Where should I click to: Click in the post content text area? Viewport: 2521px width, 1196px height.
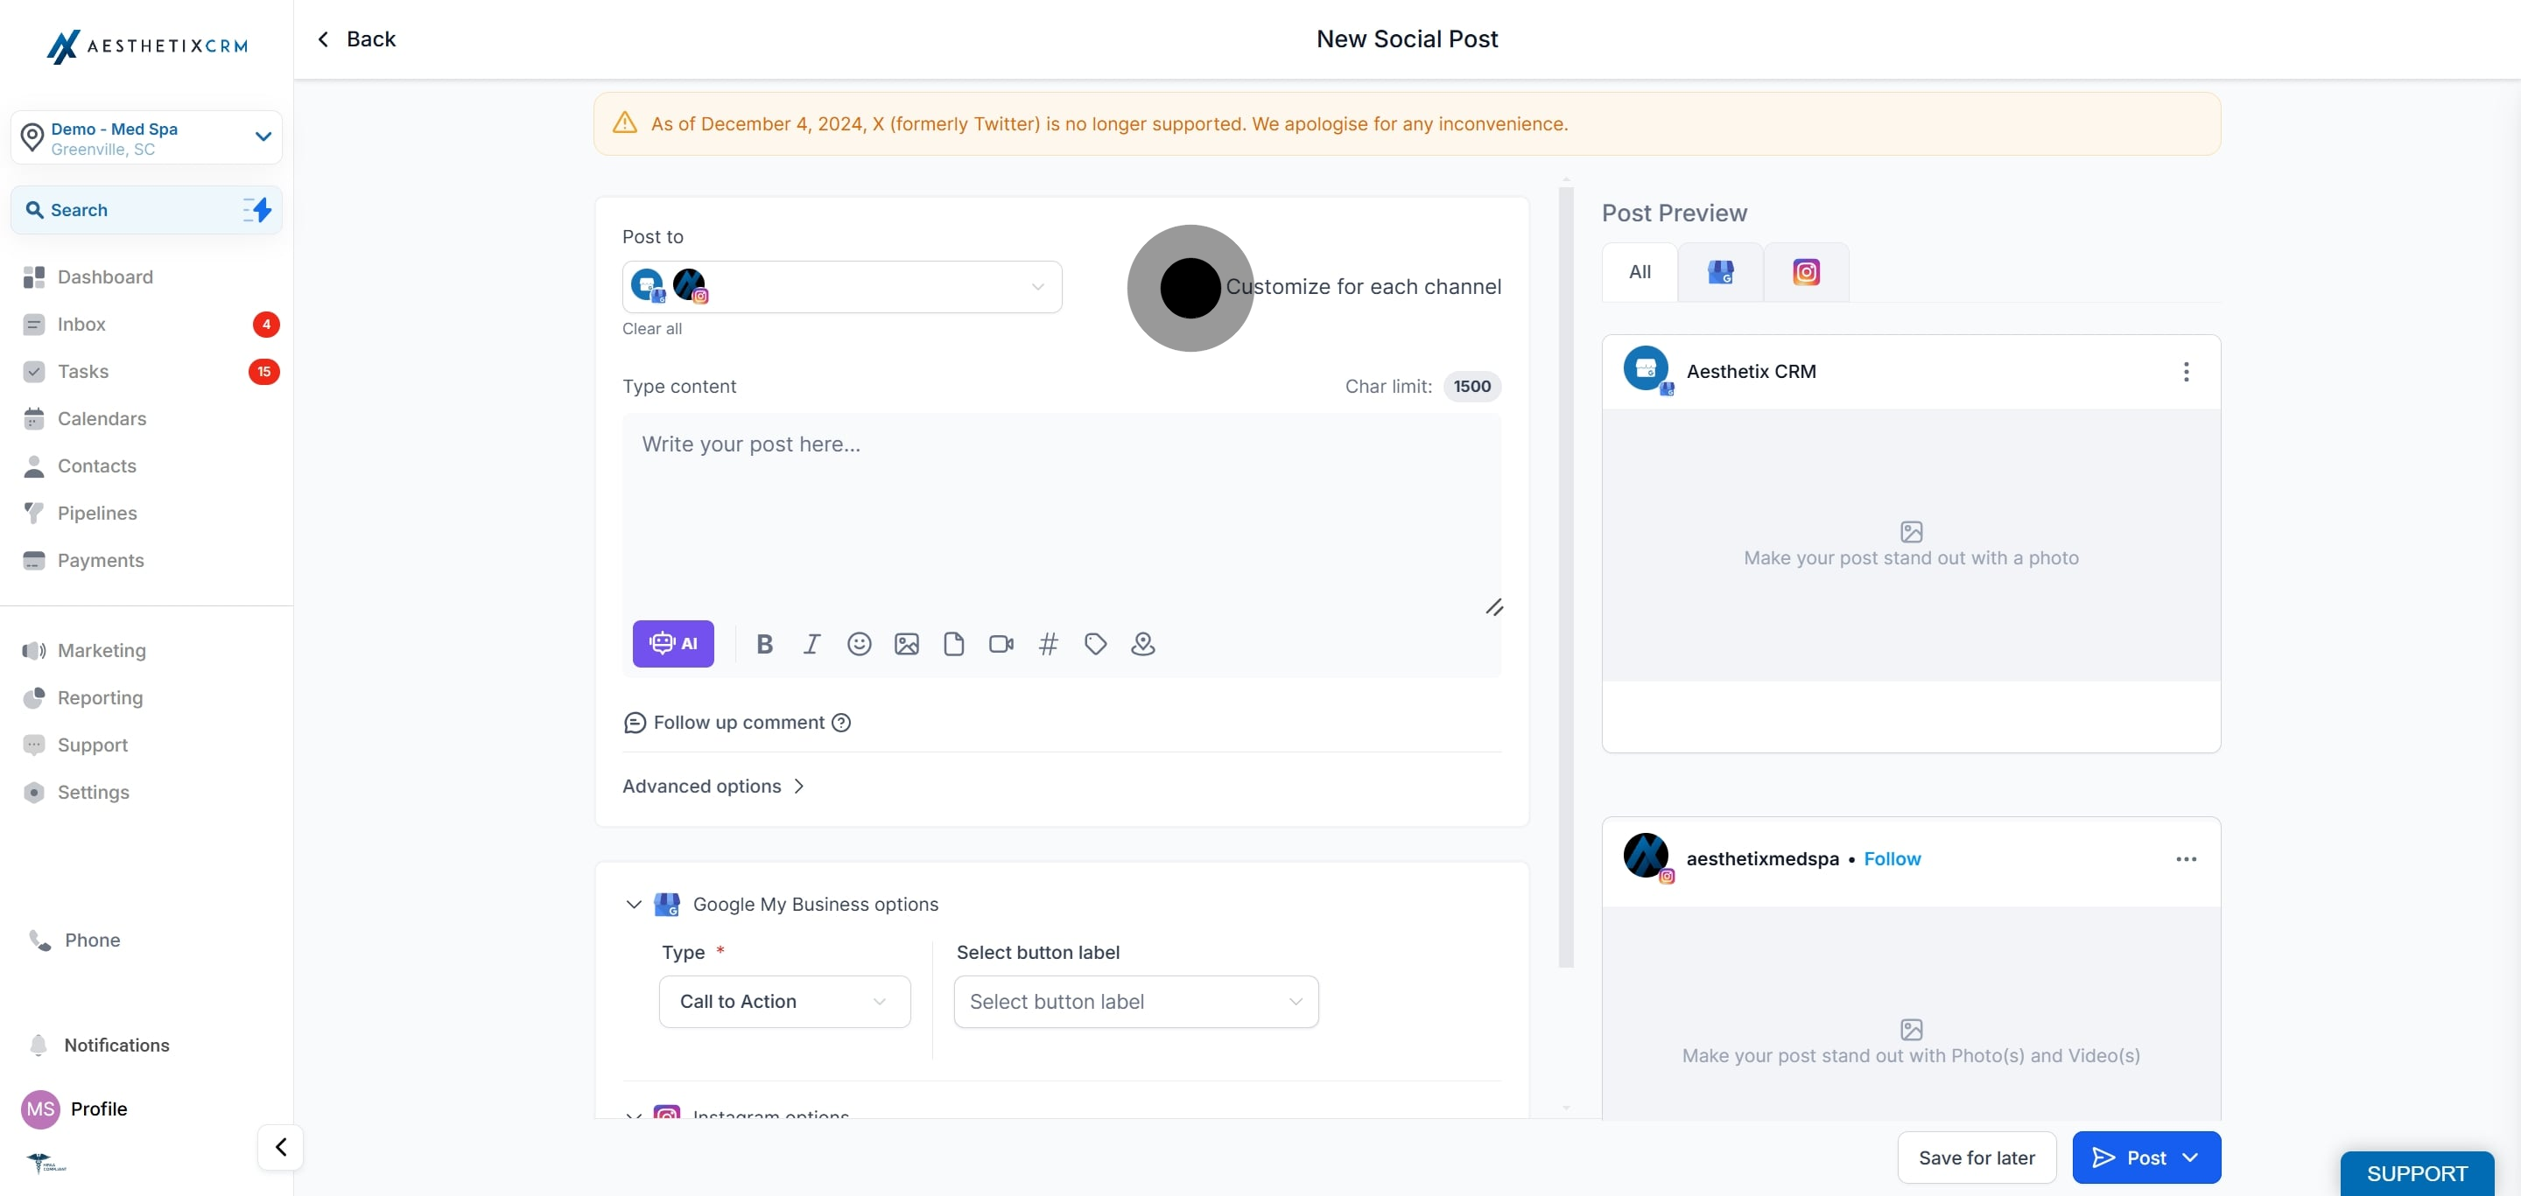pyautogui.click(x=1061, y=508)
